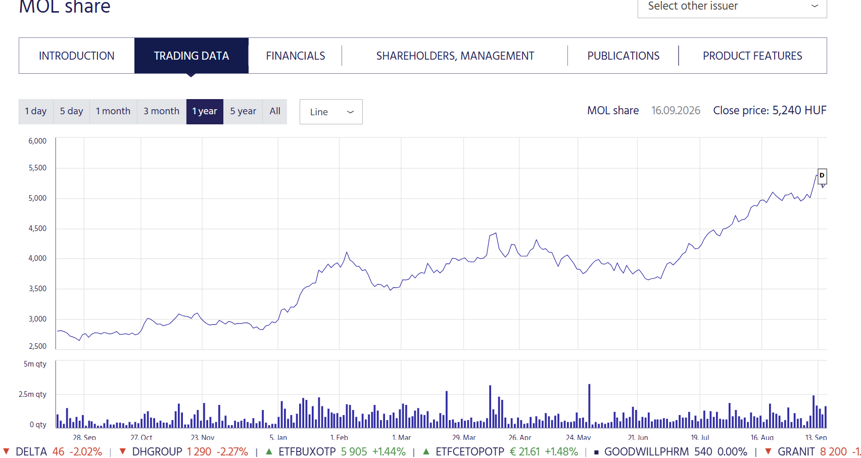Click the red down arrow beside DELTA
This screenshot has width=861, height=458.
pos(6,451)
